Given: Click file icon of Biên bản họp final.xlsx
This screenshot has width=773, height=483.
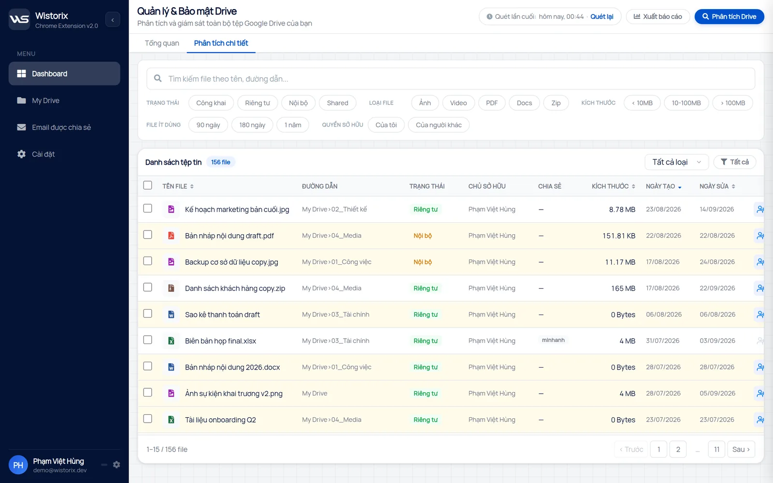Looking at the screenshot, I should tap(171, 341).
